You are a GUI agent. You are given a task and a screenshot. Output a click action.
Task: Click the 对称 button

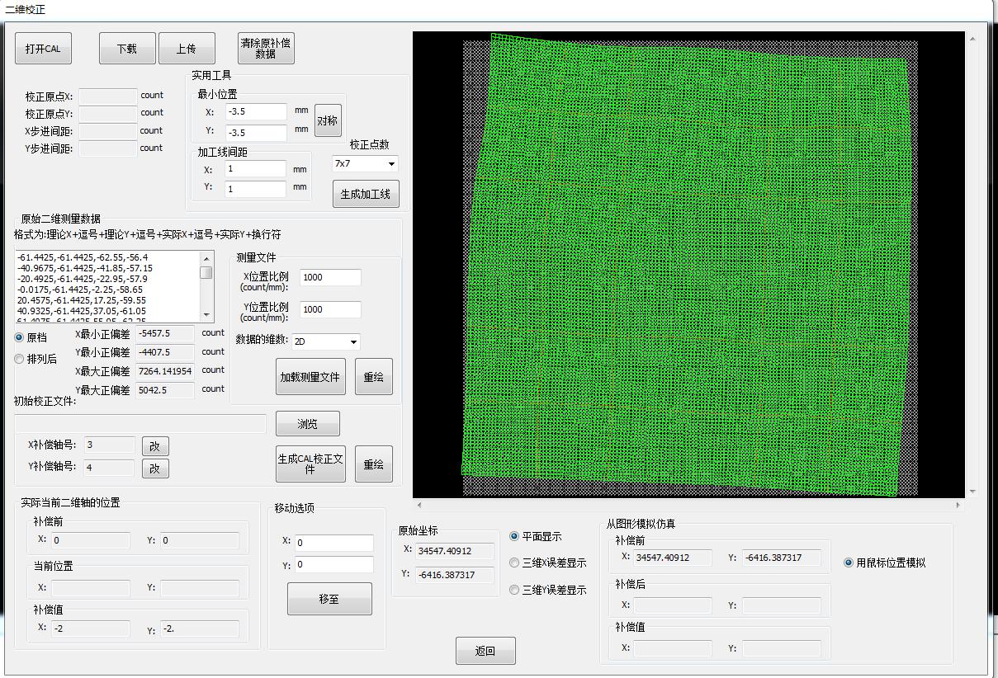(328, 121)
